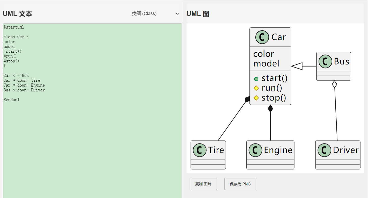
Task: Click the green public icon beside start()
Action: pyautogui.click(x=256, y=79)
